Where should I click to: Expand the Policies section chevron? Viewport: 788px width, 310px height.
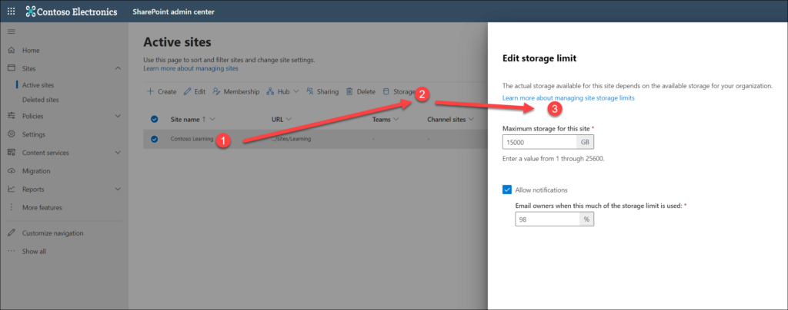(118, 116)
